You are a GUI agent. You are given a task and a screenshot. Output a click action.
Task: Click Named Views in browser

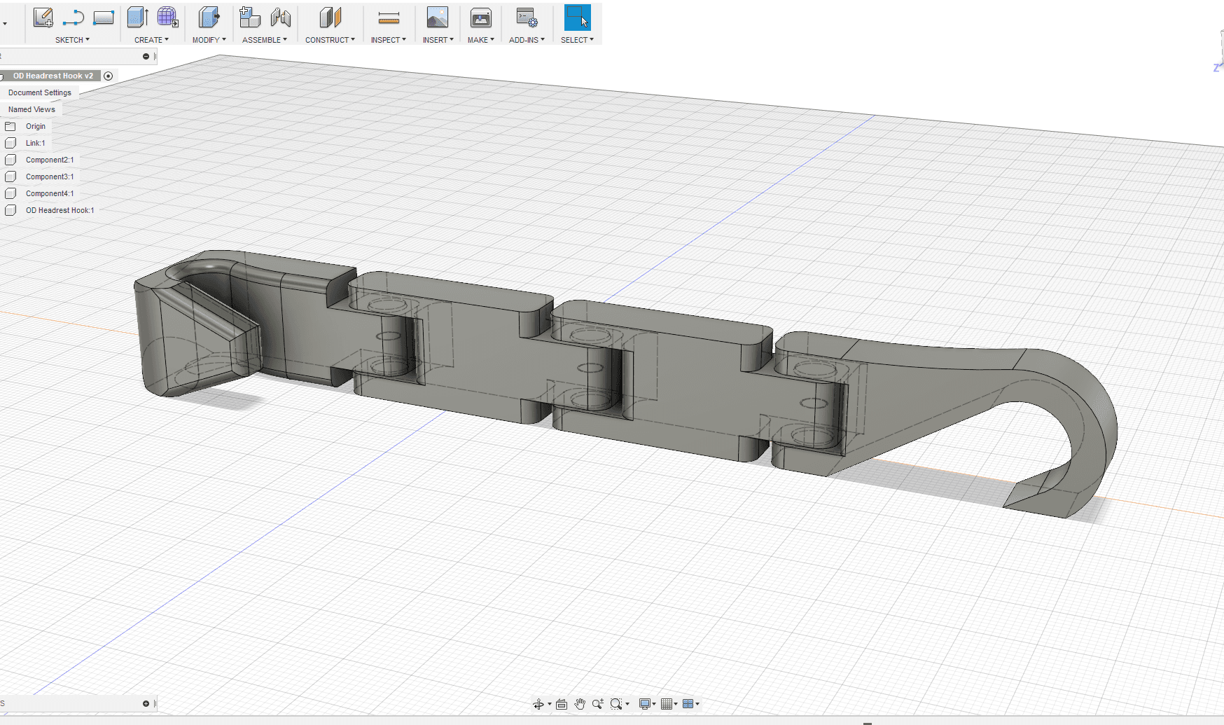tap(32, 109)
